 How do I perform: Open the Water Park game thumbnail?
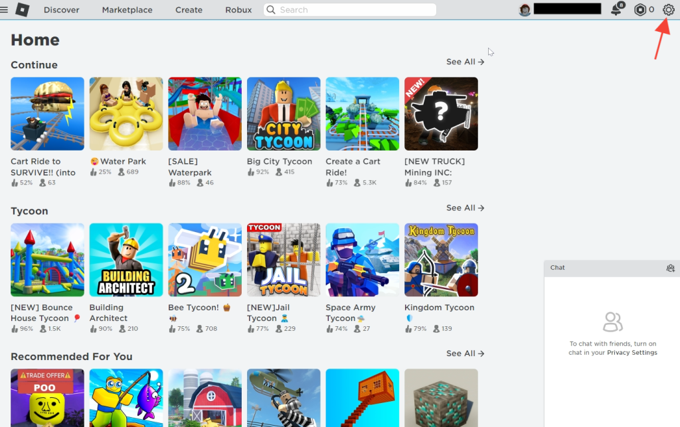tap(126, 114)
